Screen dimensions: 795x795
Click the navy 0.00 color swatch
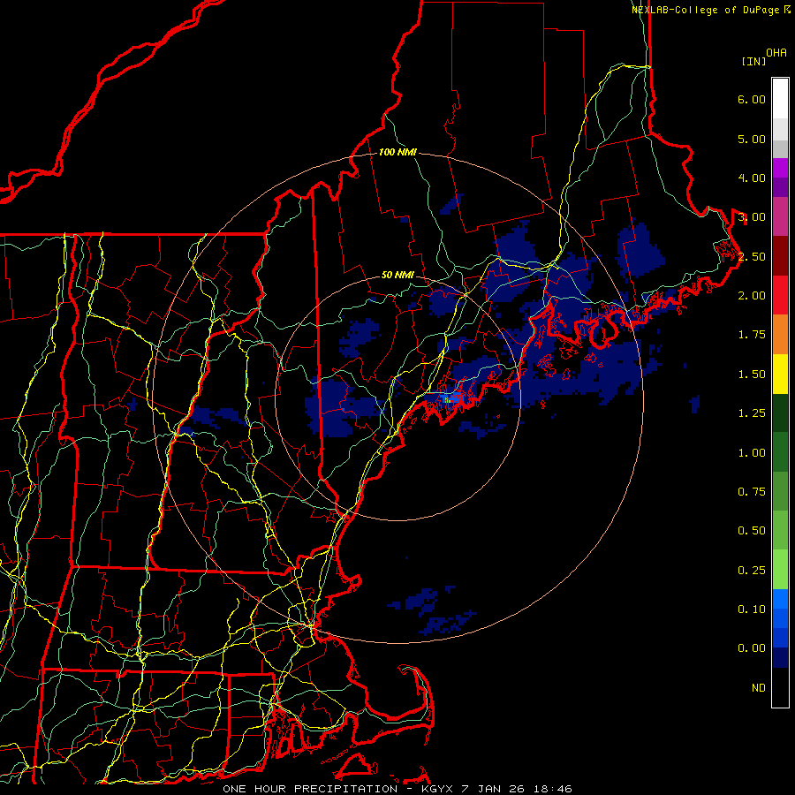click(780, 658)
